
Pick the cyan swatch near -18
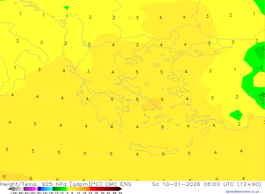coord(51,189)
